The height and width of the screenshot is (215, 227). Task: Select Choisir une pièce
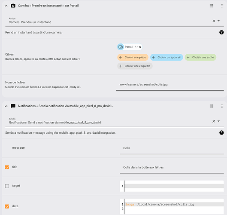coord(133,57)
